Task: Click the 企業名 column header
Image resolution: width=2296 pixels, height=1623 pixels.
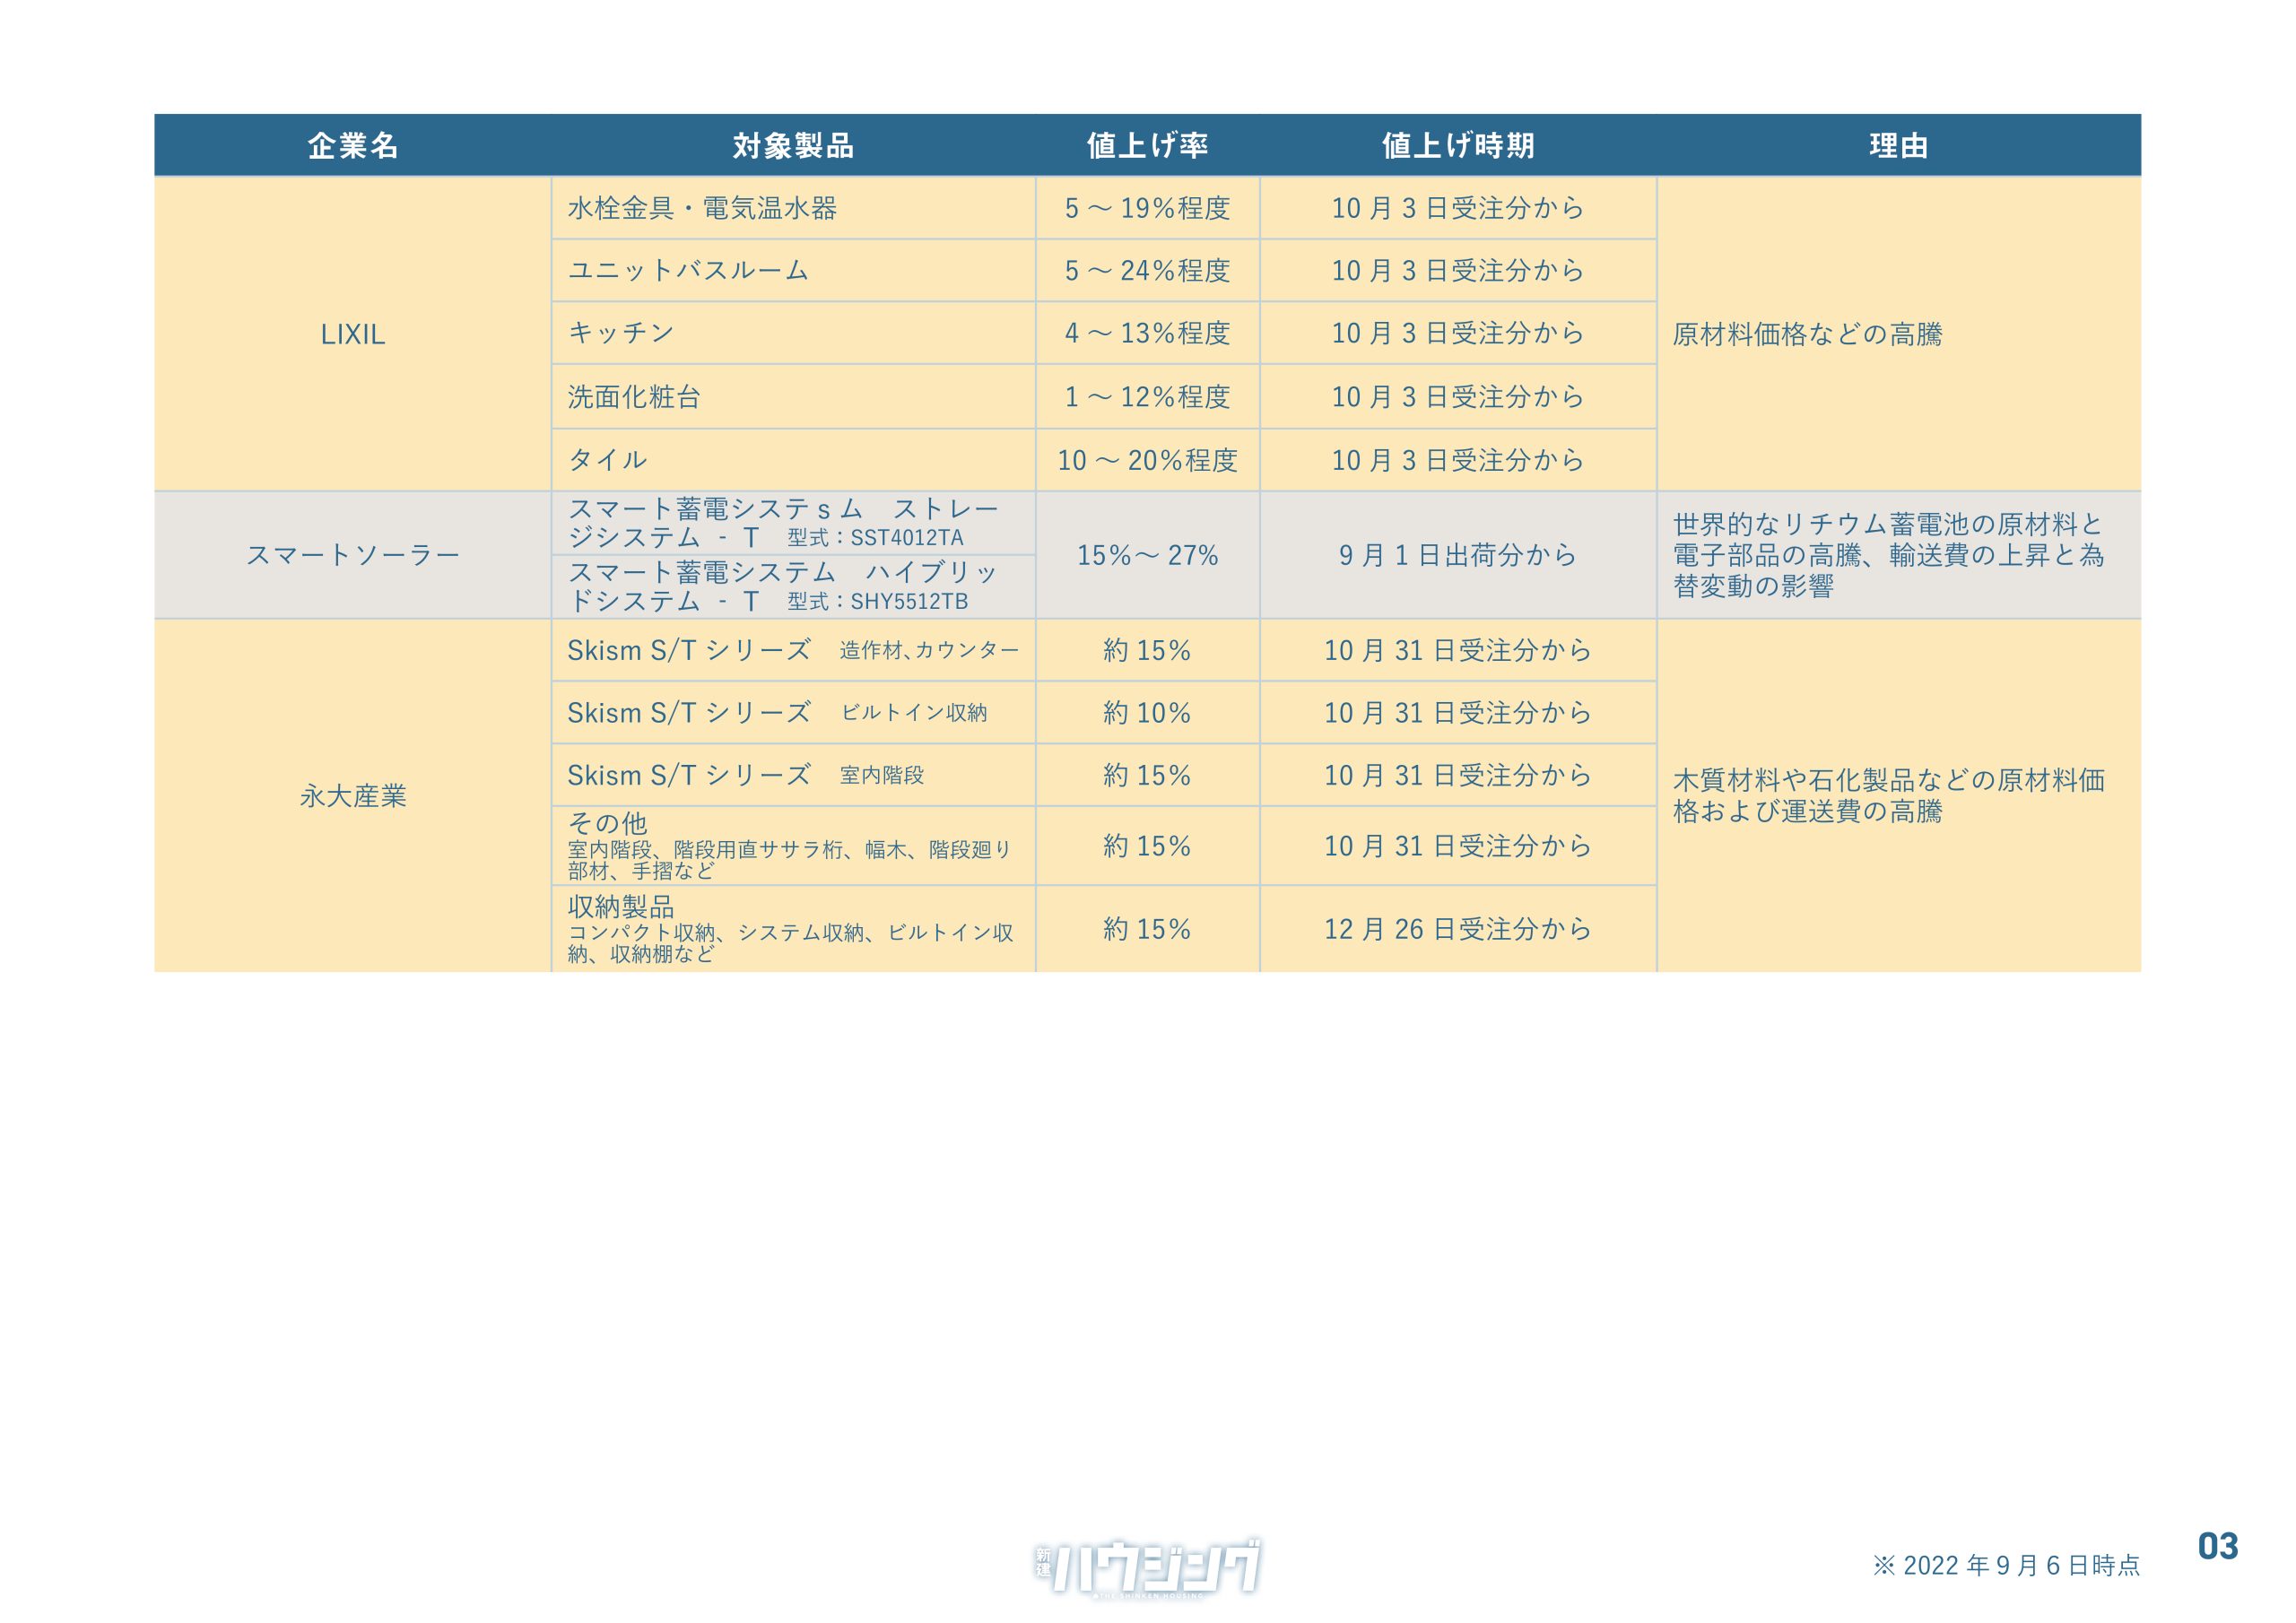Action: (352, 146)
